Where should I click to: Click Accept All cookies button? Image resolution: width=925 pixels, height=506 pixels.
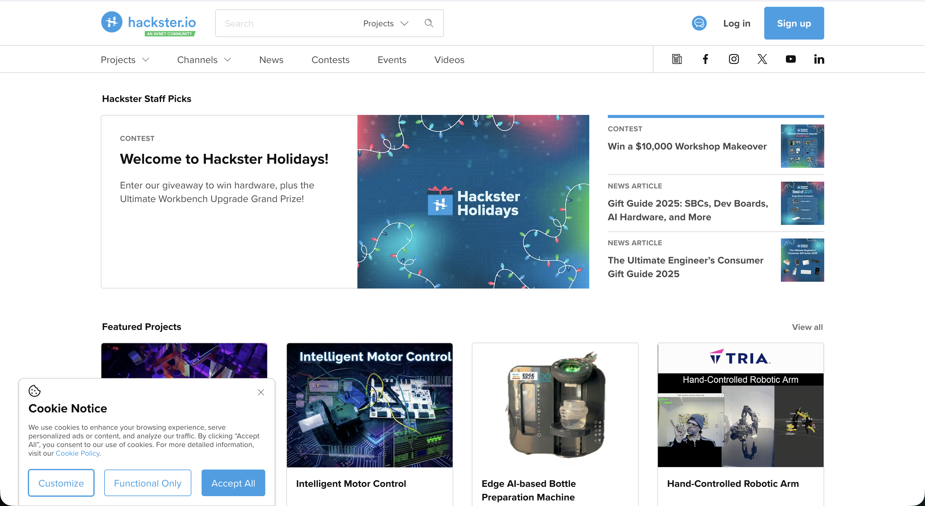click(x=233, y=483)
